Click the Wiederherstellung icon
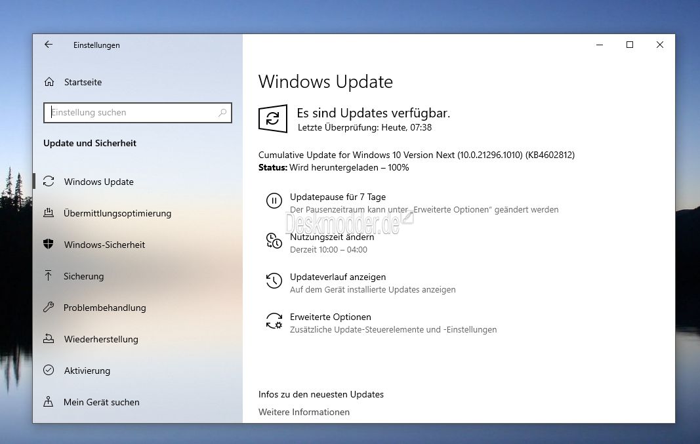Image resolution: width=700 pixels, height=444 pixels. (49, 338)
